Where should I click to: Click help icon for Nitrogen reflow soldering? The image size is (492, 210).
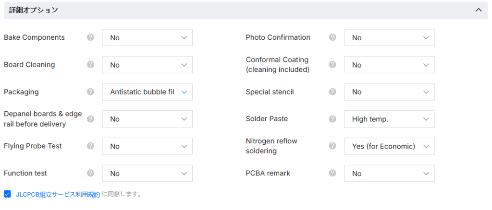332,146
